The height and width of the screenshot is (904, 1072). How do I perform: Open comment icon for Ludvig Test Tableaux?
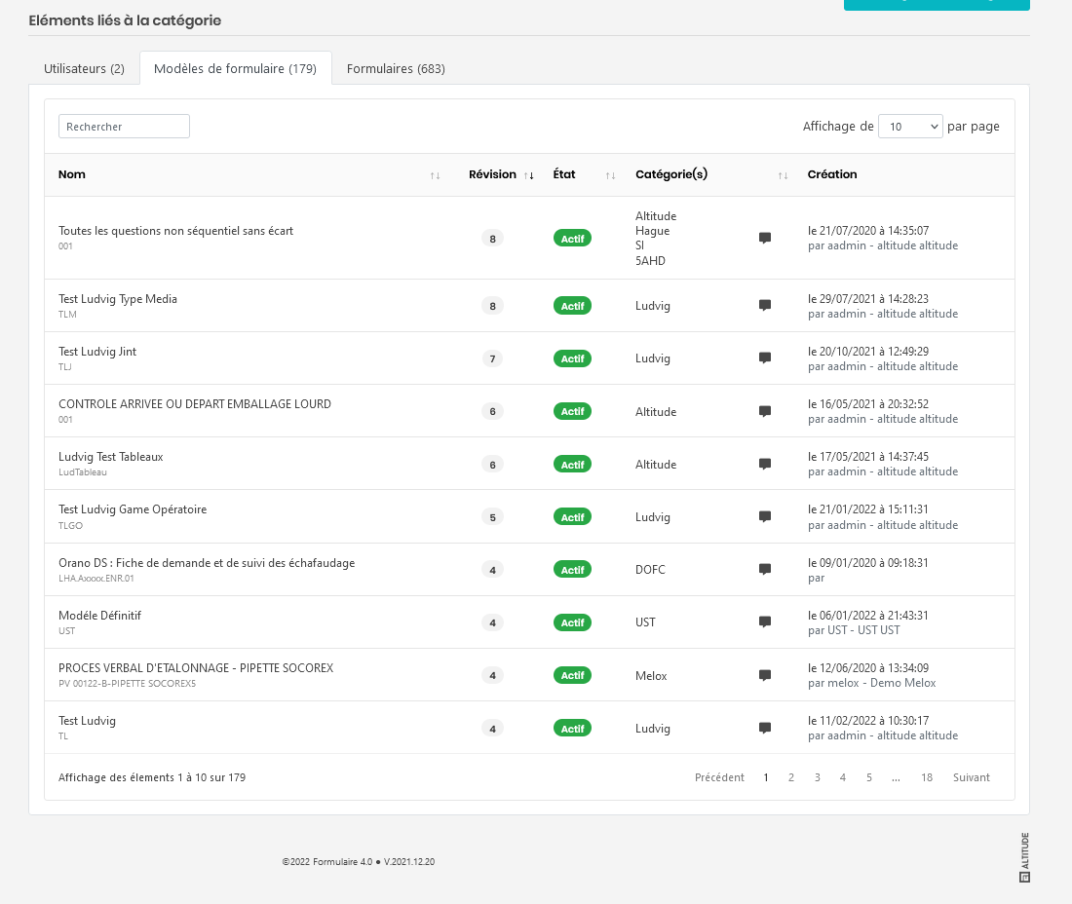[765, 465]
